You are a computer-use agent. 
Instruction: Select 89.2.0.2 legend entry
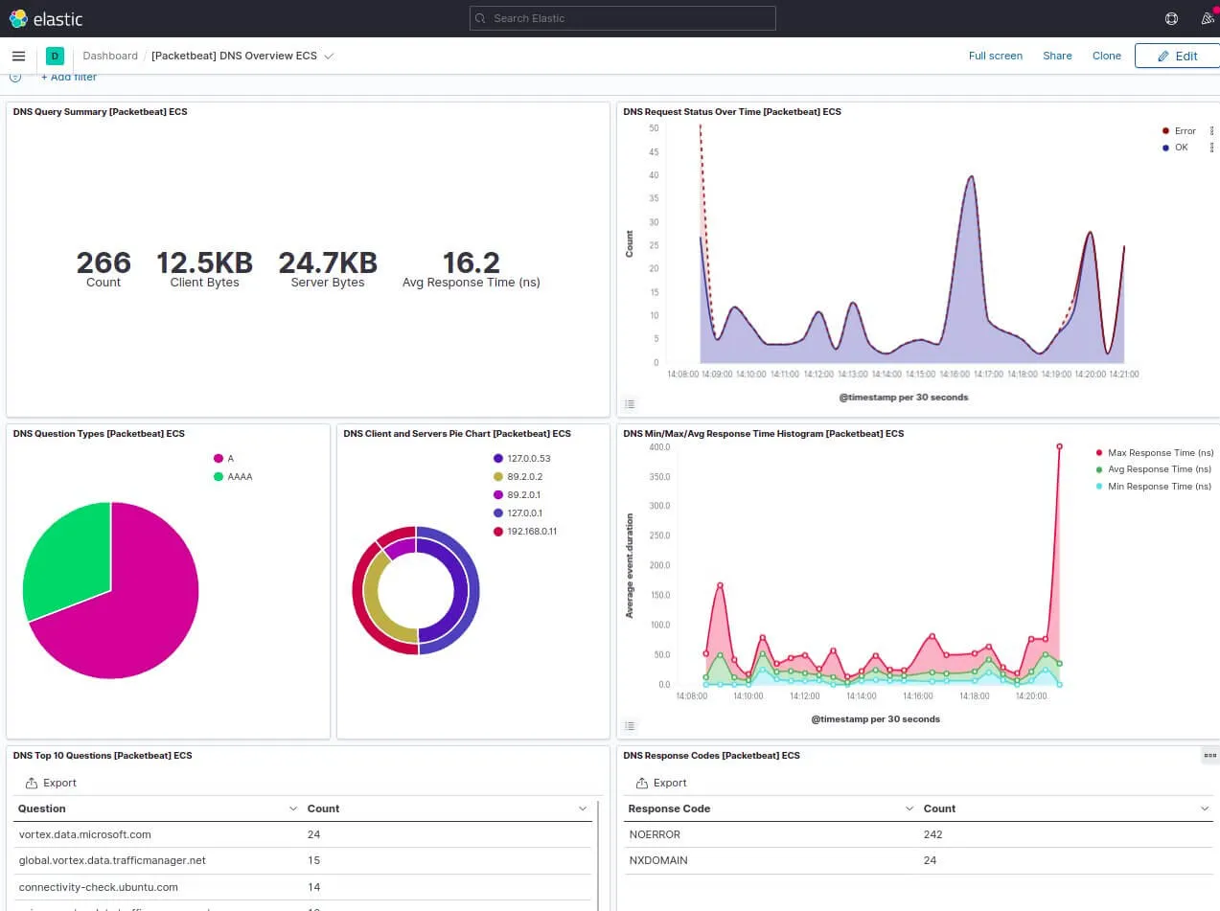518,476
